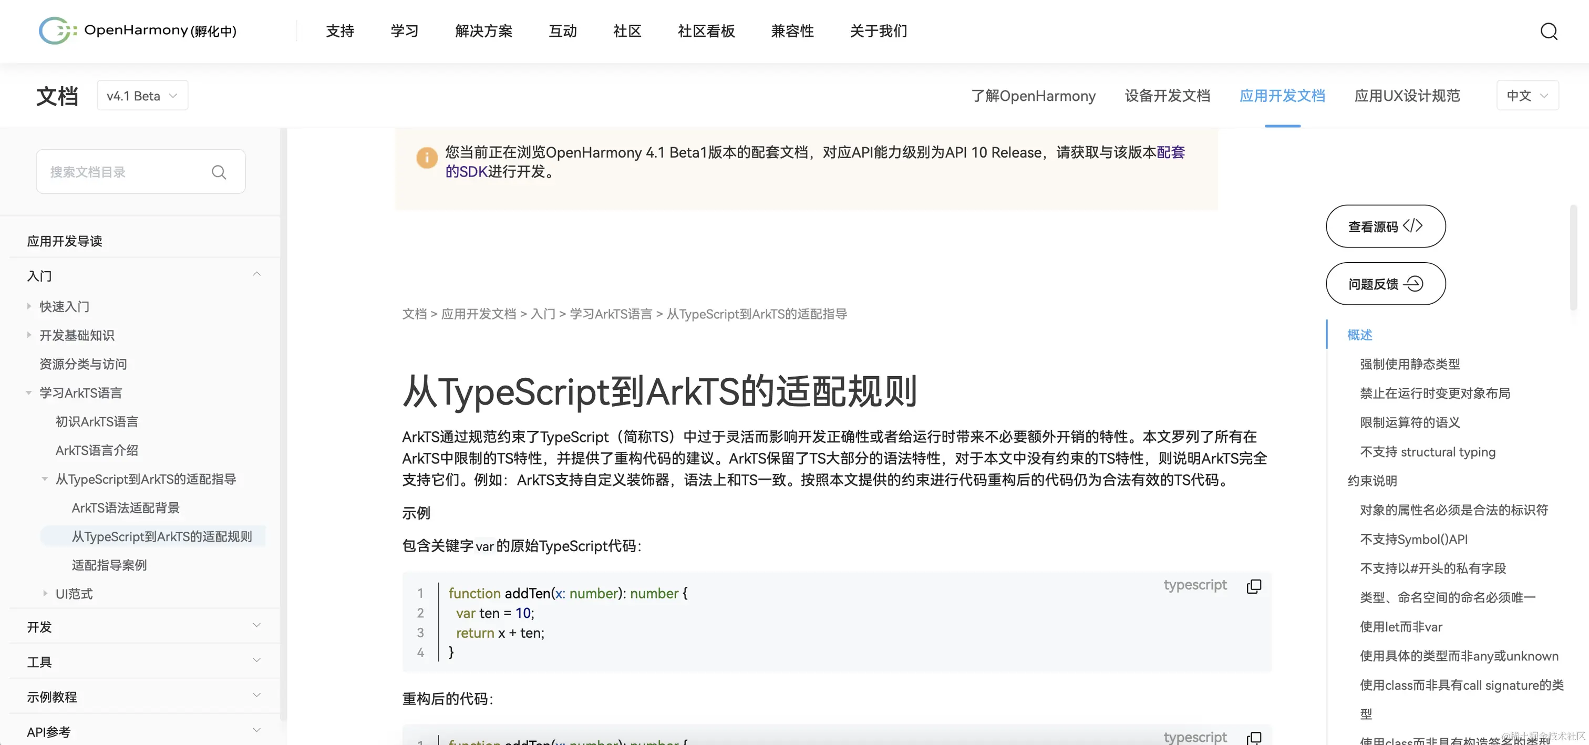Open the site search magnifier icon
This screenshot has width=1589, height=745.
1549,31
